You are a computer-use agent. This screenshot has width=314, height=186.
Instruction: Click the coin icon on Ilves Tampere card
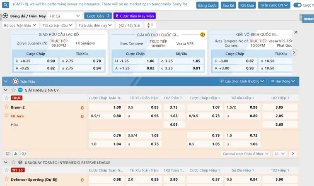(x=203, y=35)
